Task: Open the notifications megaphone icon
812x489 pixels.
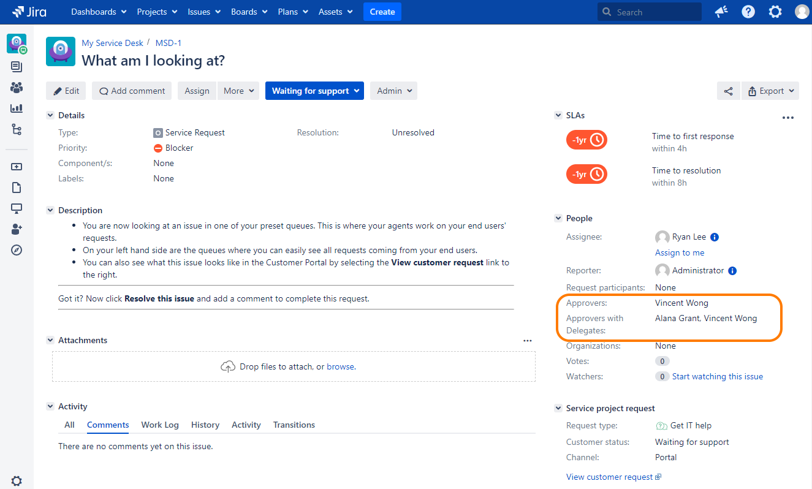Action: (x=721, y=12)
